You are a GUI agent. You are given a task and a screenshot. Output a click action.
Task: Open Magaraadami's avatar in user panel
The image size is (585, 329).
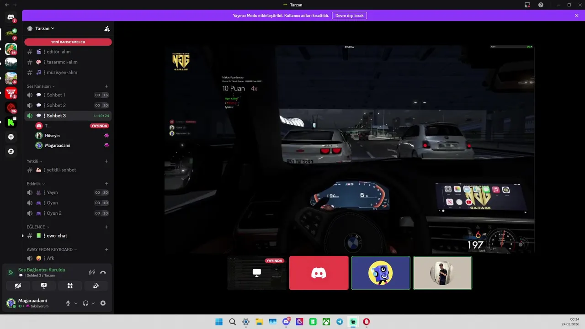tap(11, 303)
